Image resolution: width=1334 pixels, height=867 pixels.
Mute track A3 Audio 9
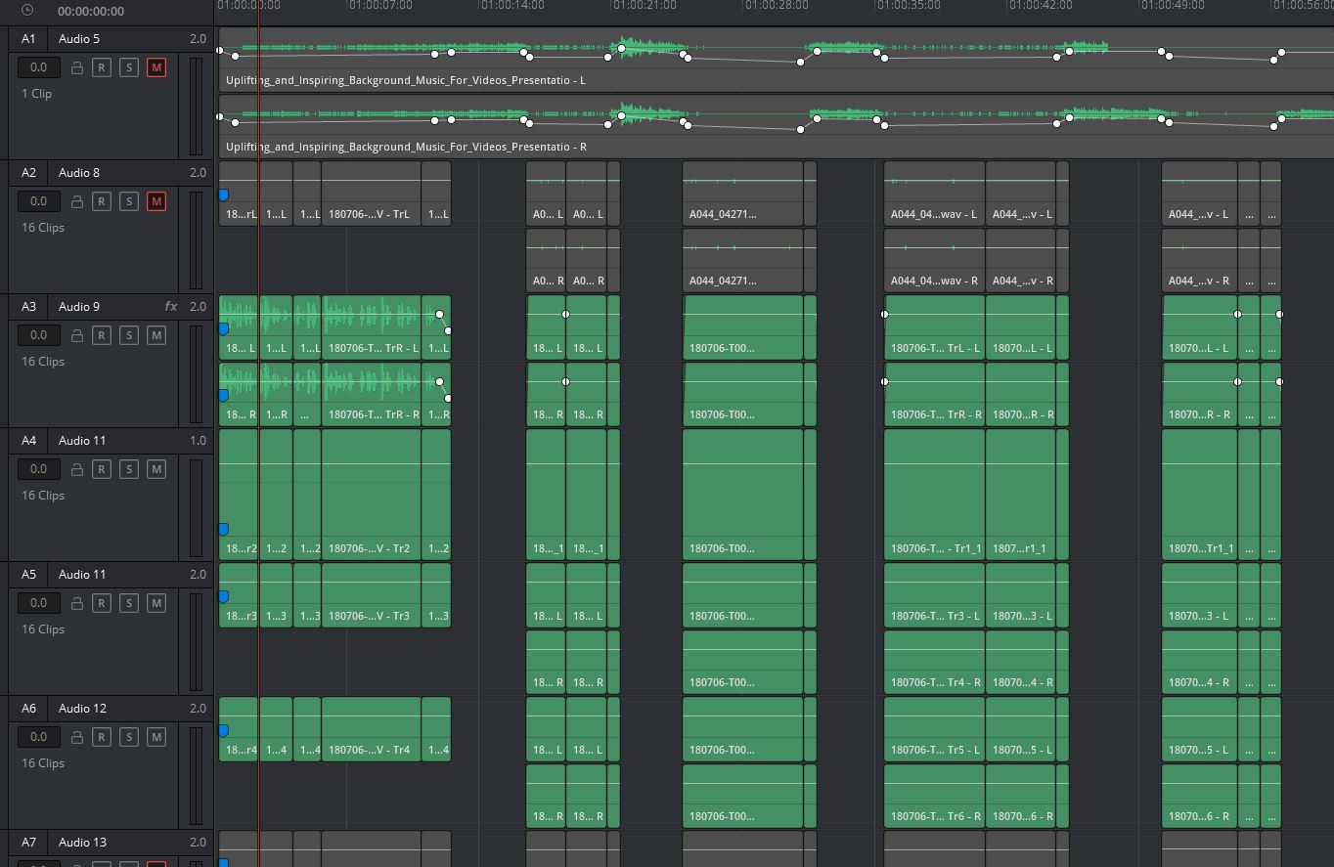[156, 335]
